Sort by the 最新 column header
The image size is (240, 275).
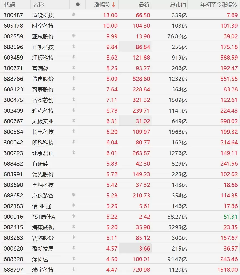click(x=144, y=5)
